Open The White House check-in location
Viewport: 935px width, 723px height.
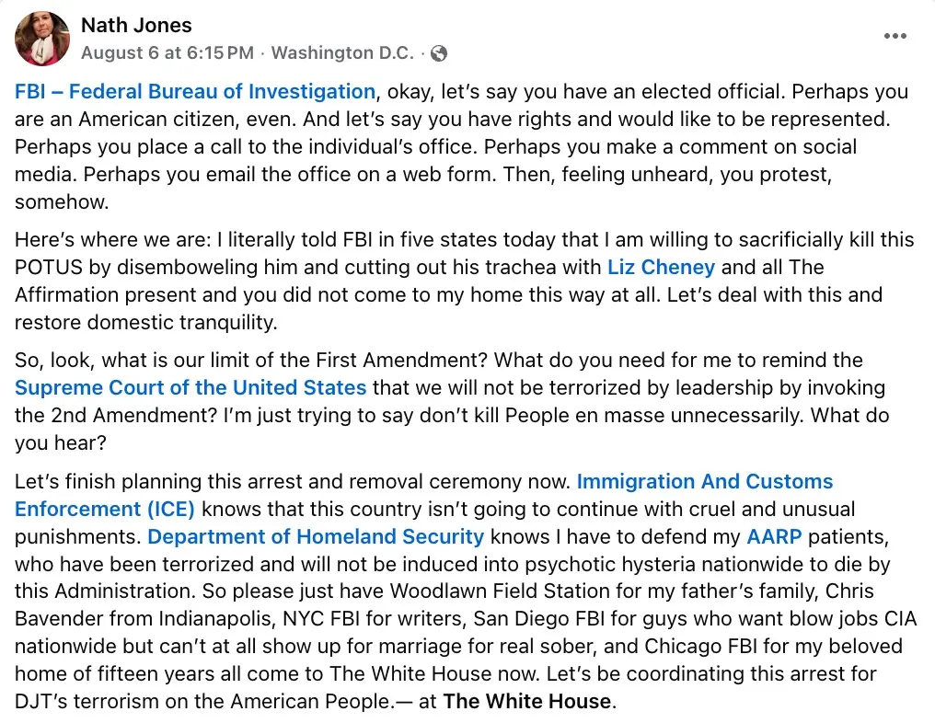point(527,702)
